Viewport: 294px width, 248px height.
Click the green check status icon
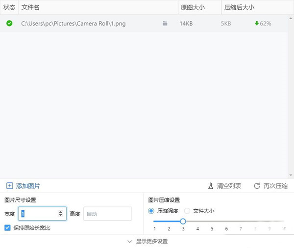(9, 24)
